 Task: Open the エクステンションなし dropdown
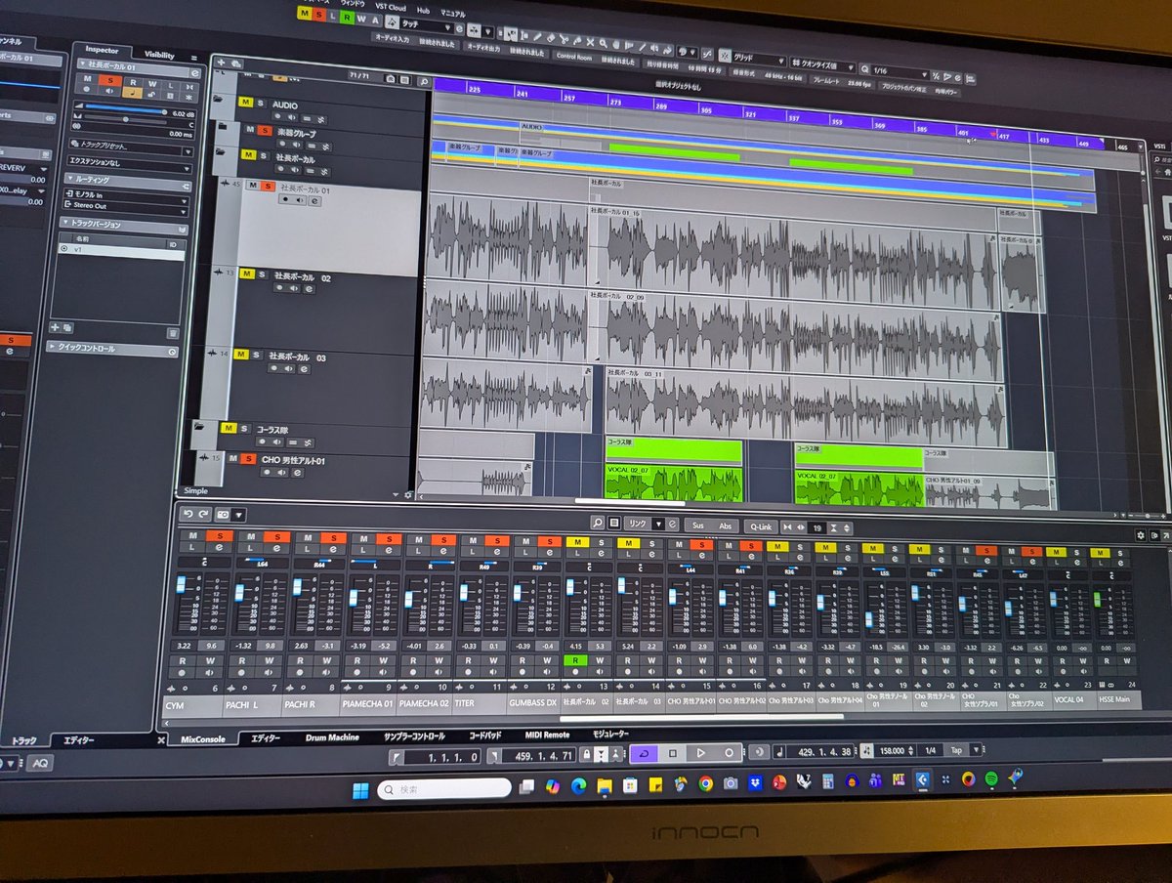132,164
